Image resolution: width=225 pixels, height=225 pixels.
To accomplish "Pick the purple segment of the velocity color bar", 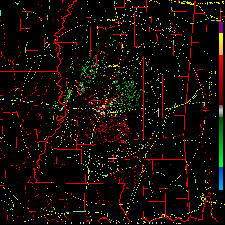I will coord(221,28).
